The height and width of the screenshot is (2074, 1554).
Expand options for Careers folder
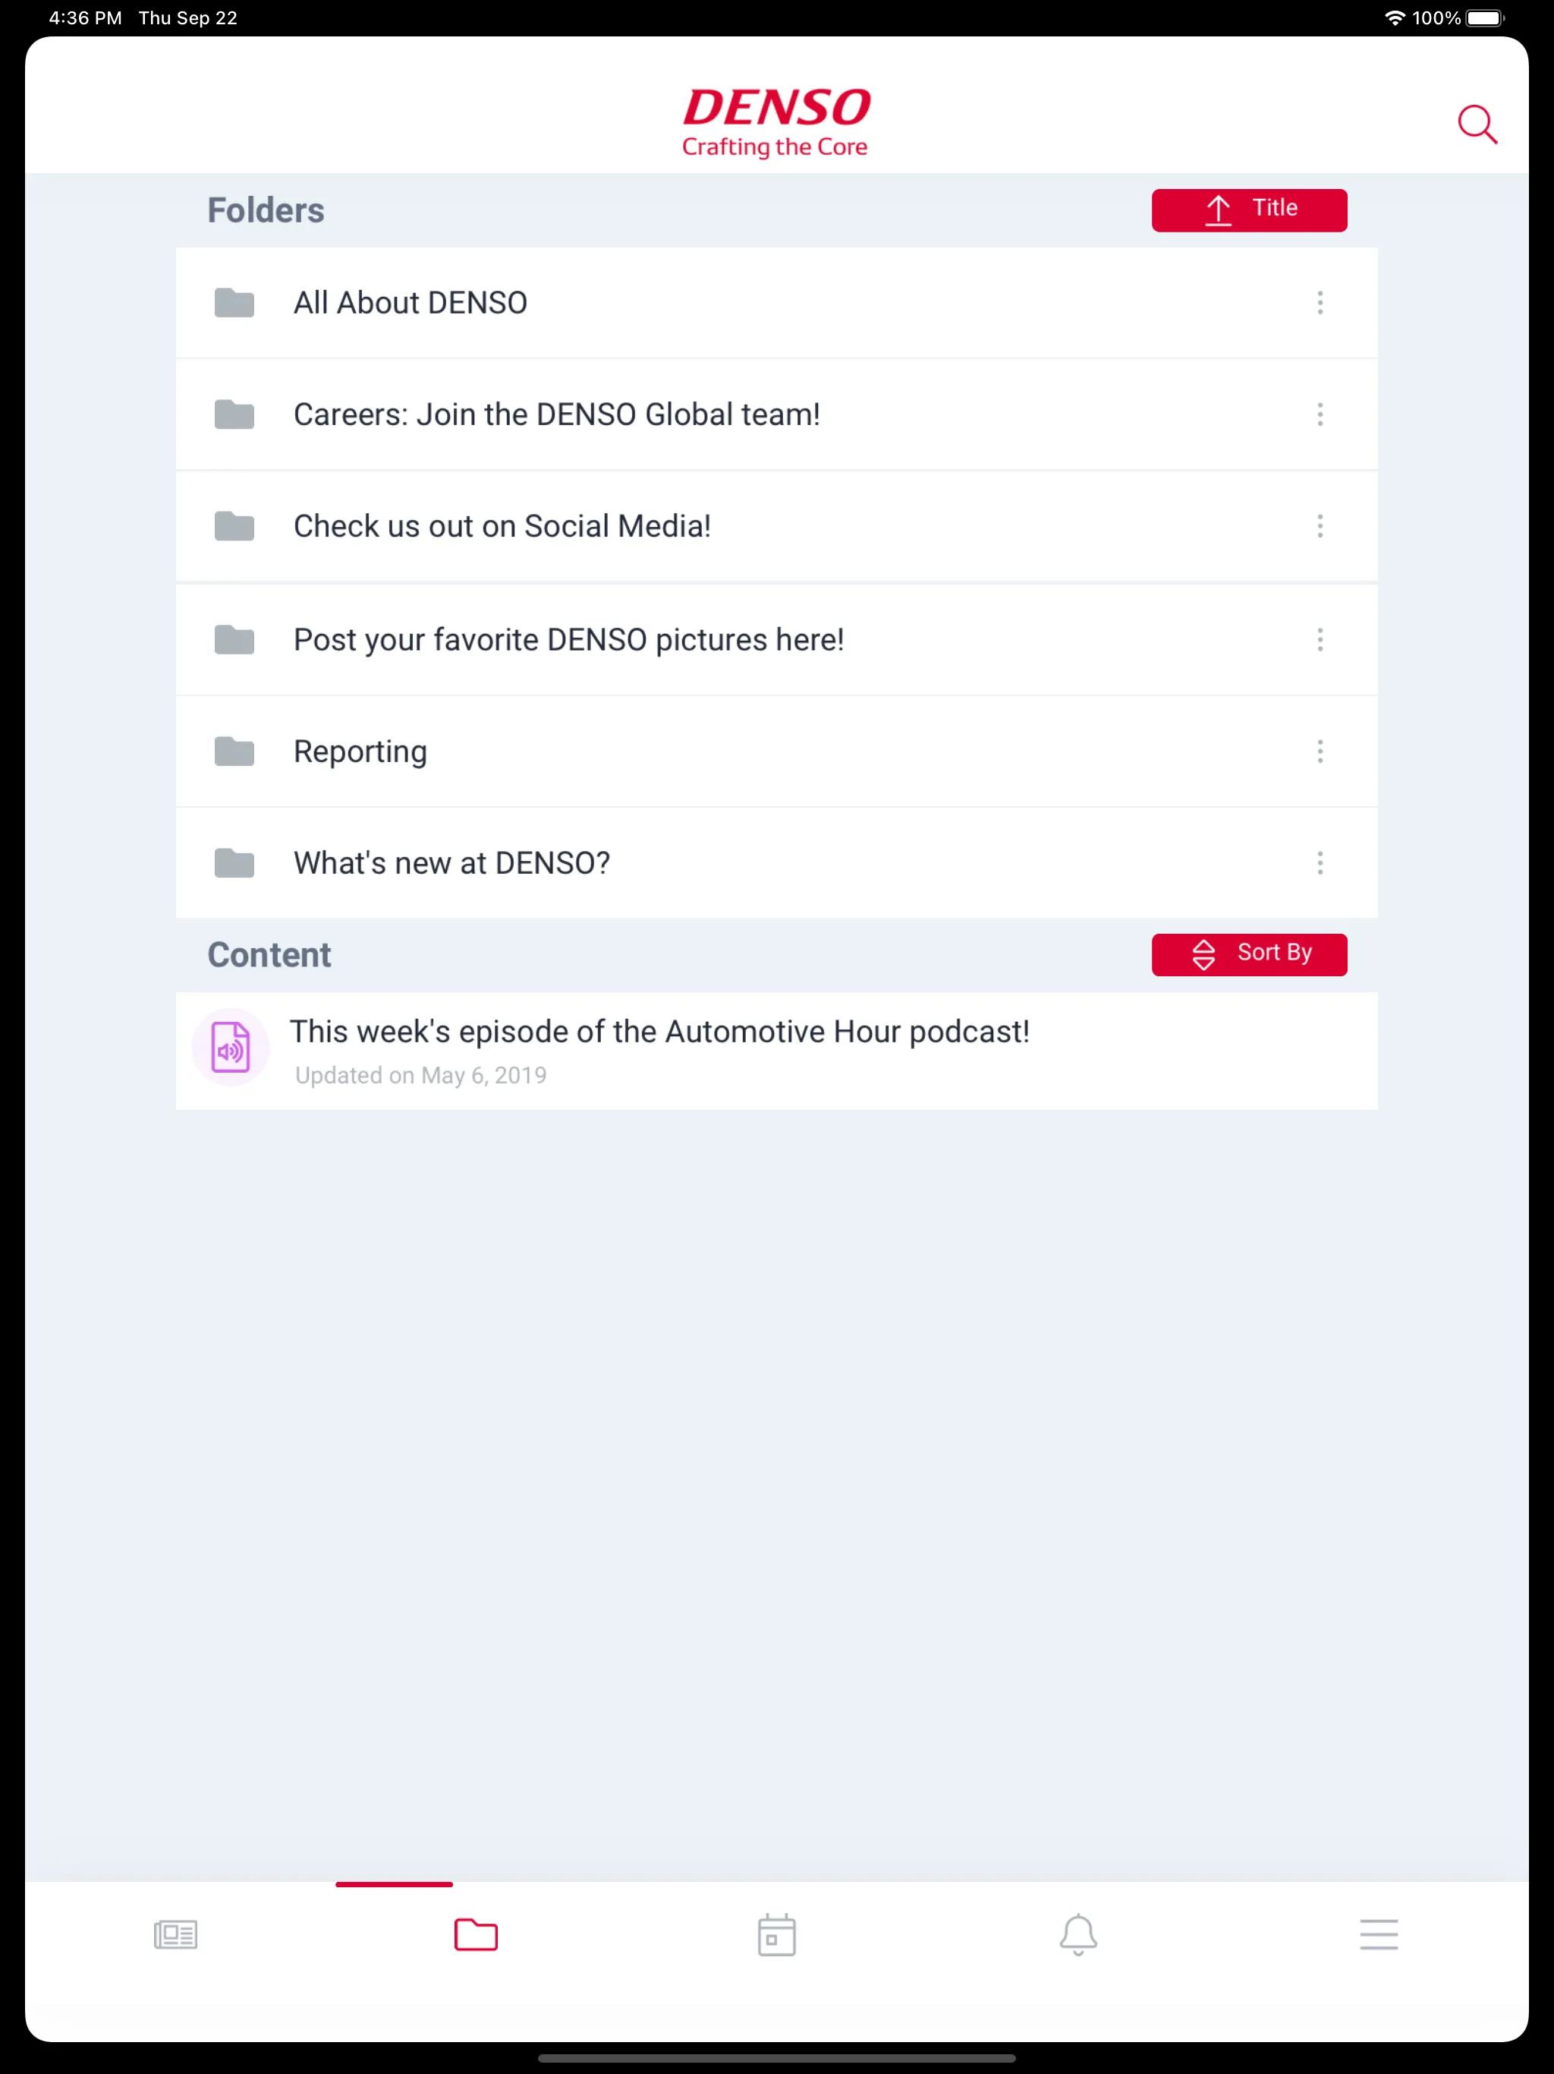1320,414
